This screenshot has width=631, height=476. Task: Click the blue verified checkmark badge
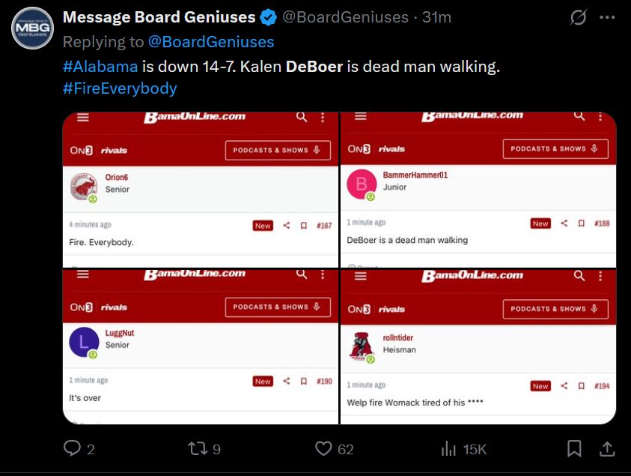268,18
